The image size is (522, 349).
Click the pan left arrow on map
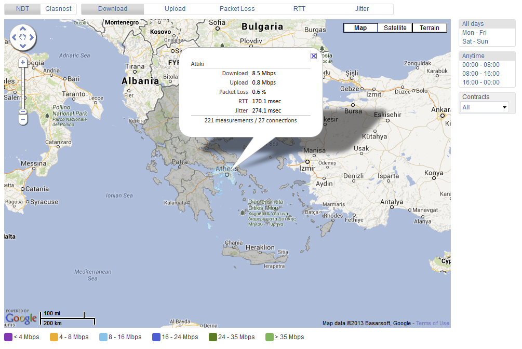pyautogui.click(x=15, y=37)
